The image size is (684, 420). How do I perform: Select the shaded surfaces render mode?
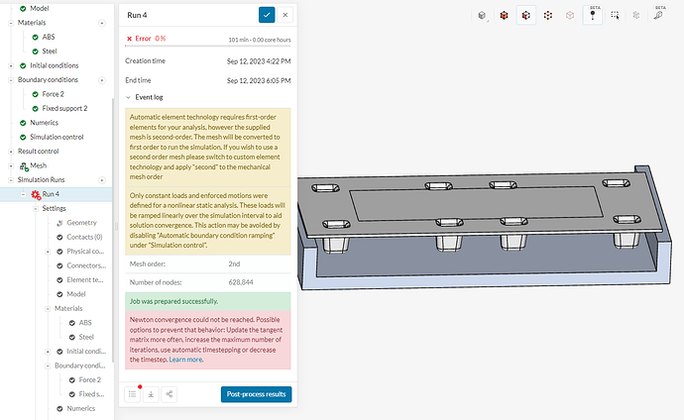click(504, 15)
